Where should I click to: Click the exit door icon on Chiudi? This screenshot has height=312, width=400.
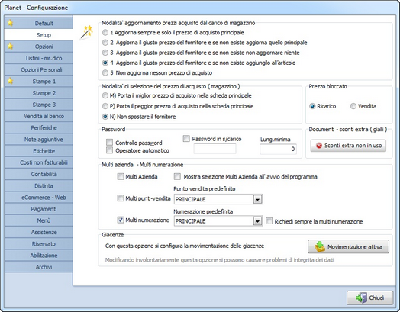(361, 298)
